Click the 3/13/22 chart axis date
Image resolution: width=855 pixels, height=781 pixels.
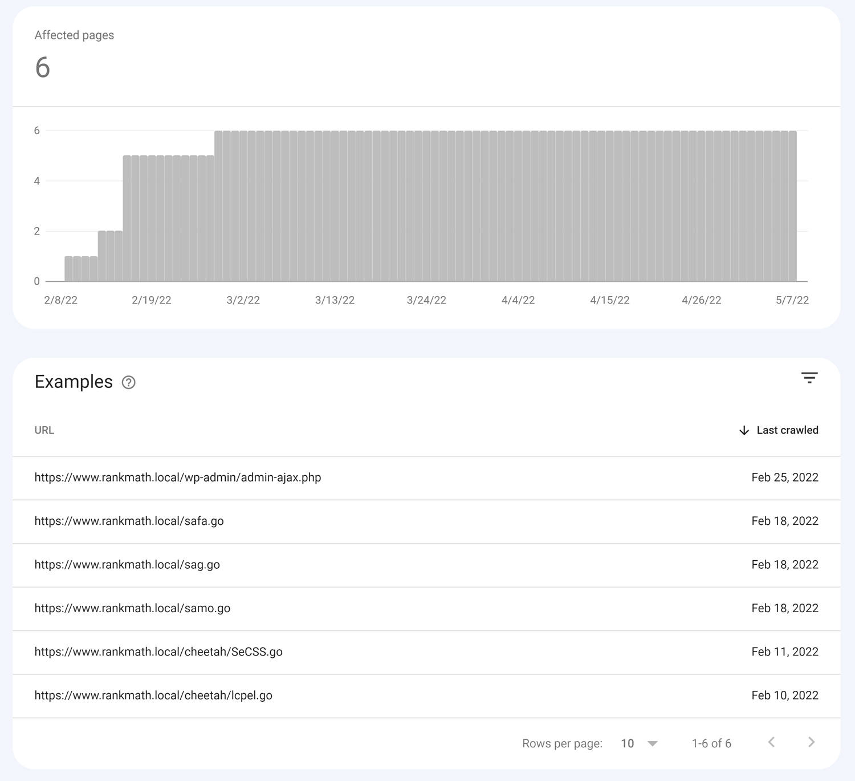click(x=335, y=300)
